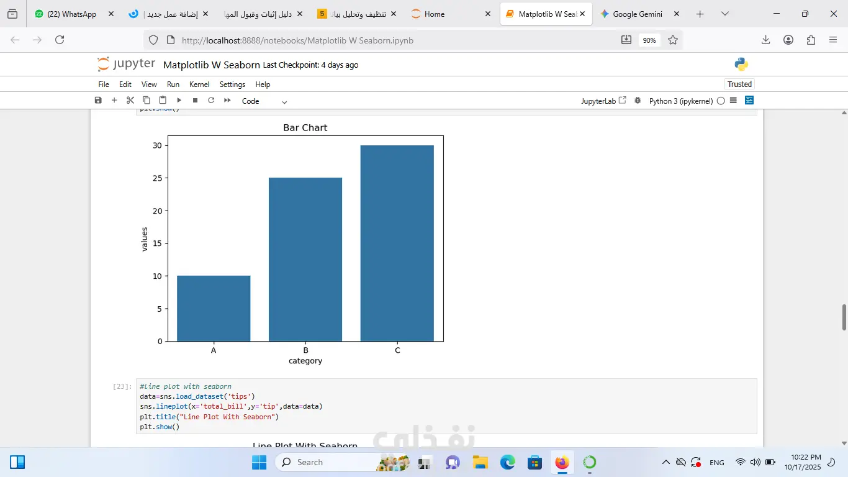Save the notebook with the floppy disk icon

98,101
